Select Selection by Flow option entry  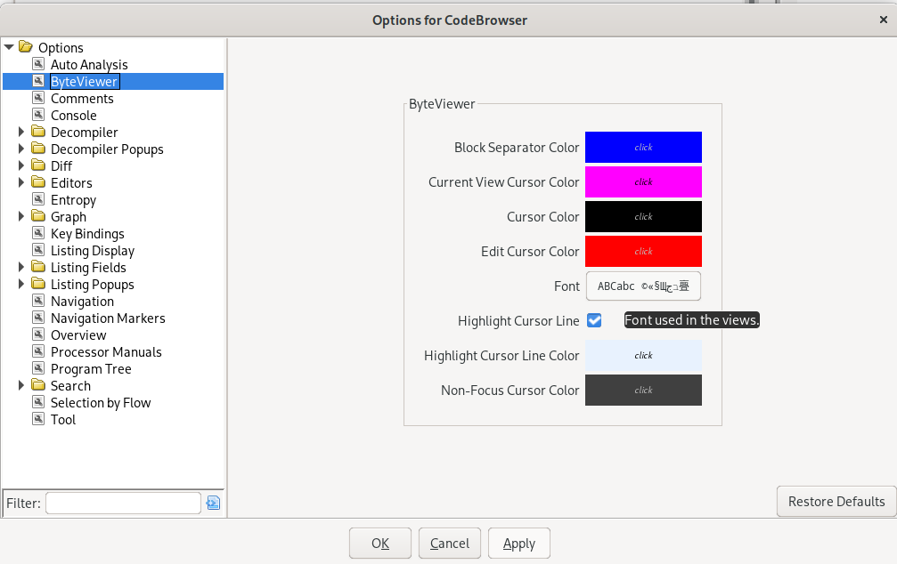point(101,403)
